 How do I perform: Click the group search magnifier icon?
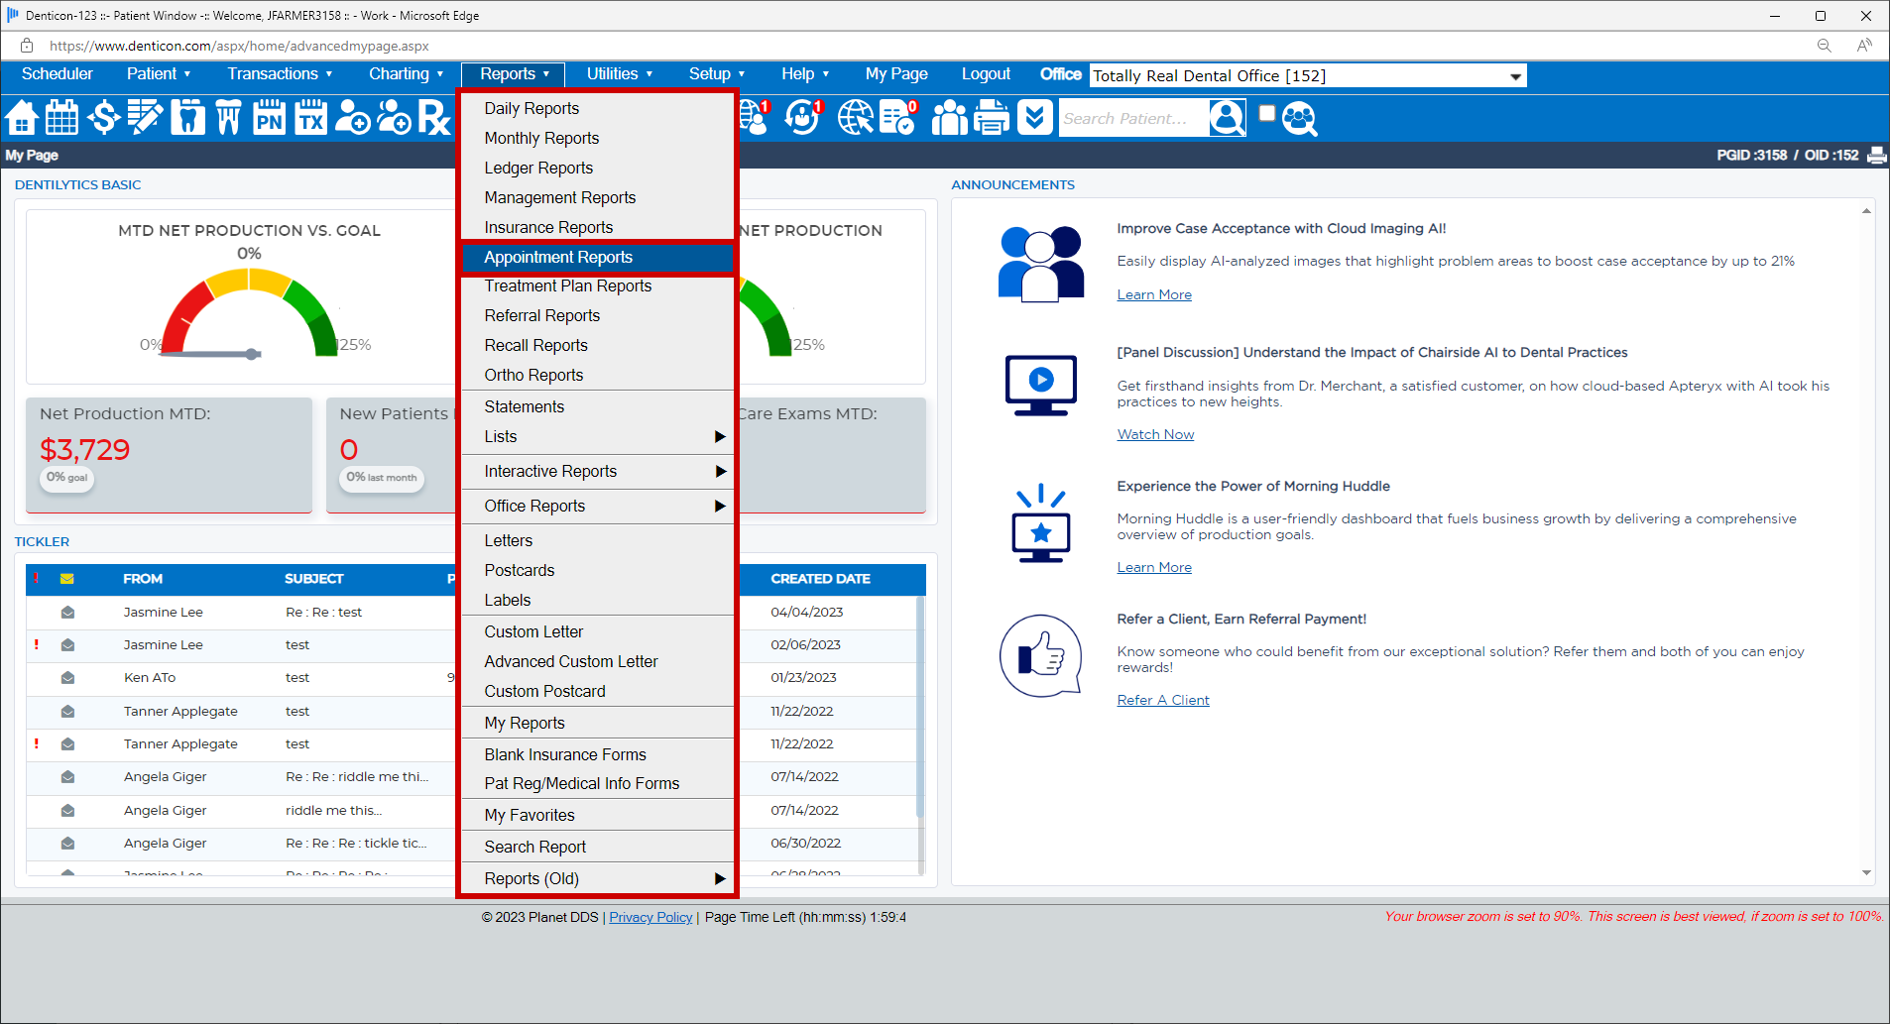1300,118
